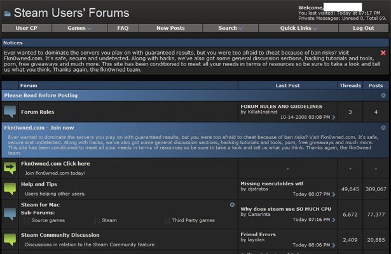Click the Help and Tips green bubble icon
Image resolution: width=391 pixels, height=254 pixels.
tap(10, 188)
